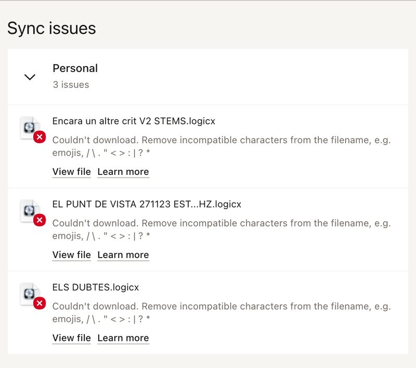The width and height of the screenshot is (416, 368).
Task: Open View file for ELS DUBTES
Action: point(71,338)
